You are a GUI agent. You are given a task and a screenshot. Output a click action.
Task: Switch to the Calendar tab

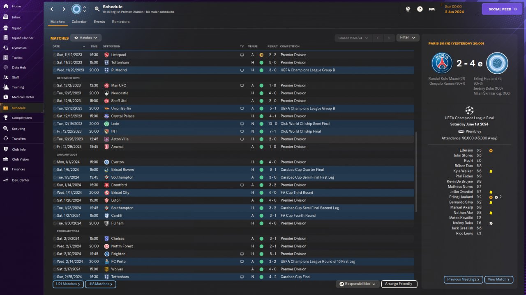79,22
